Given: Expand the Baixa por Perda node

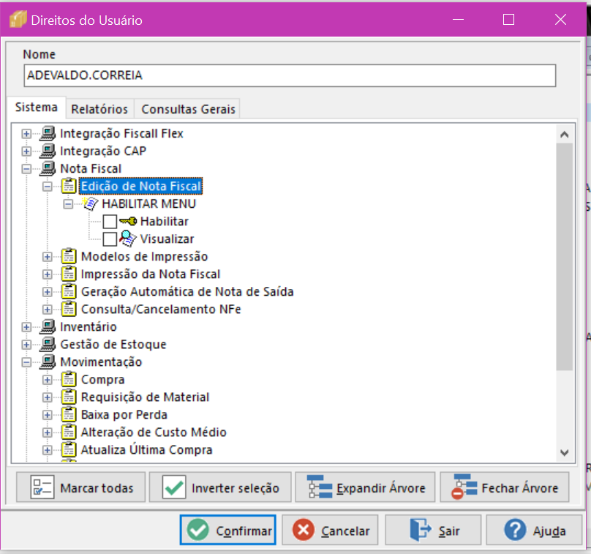Looking at the screenshot, I should pos(47,415).
